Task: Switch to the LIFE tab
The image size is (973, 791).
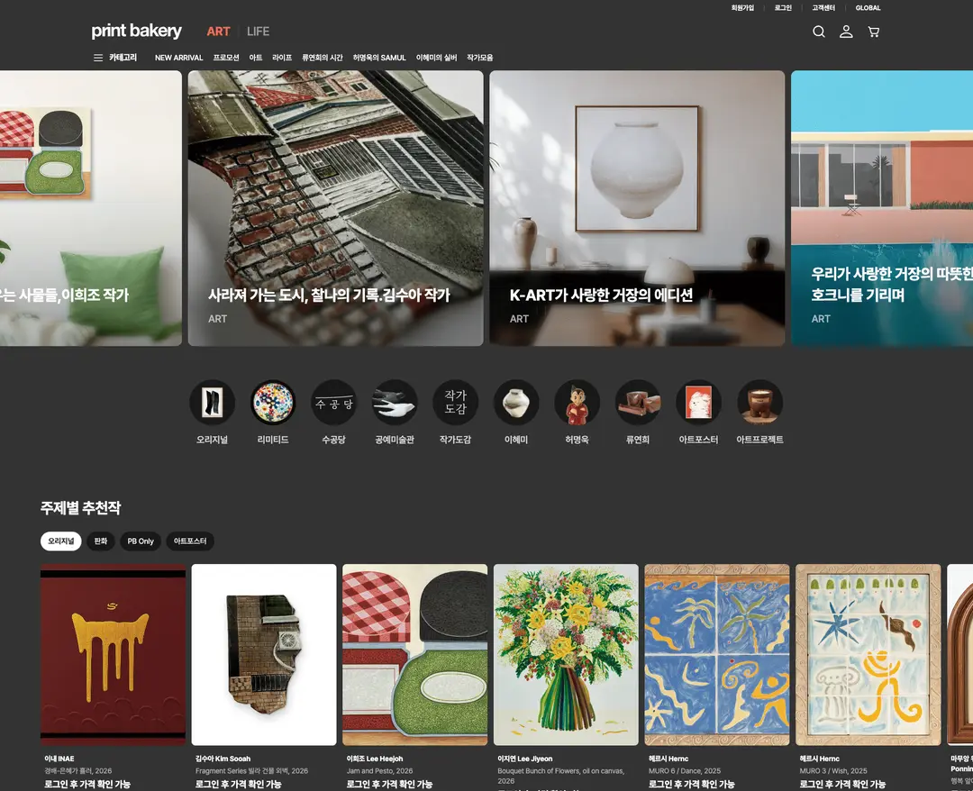Action: (259, 32)
